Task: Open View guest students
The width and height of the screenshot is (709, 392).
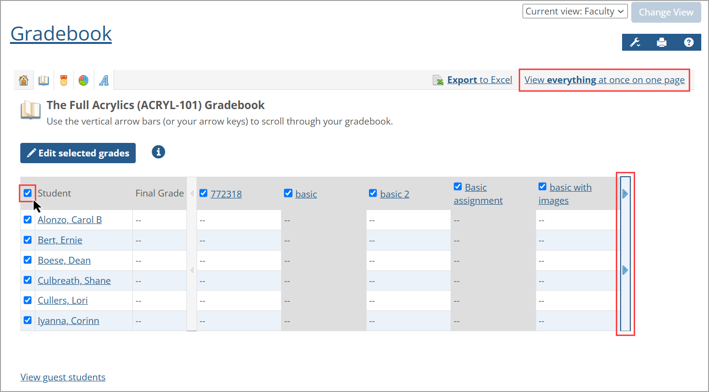Action: pos(62,377)
